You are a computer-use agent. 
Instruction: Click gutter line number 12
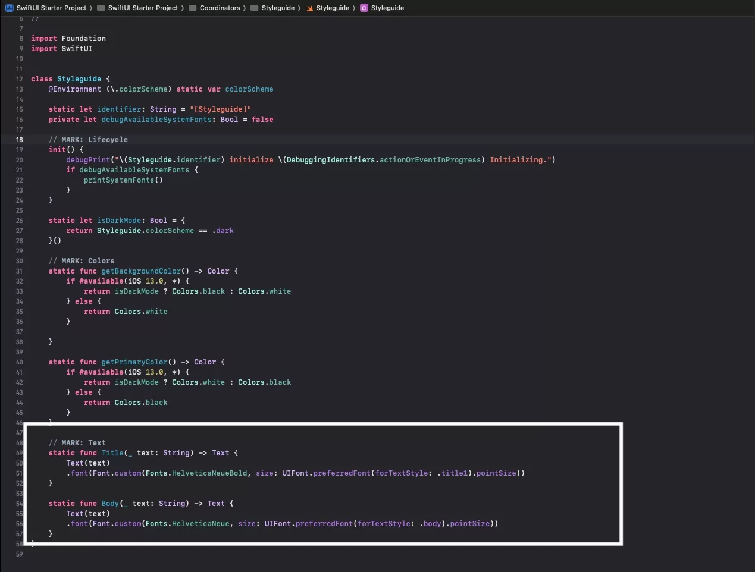tap(19, 79)
